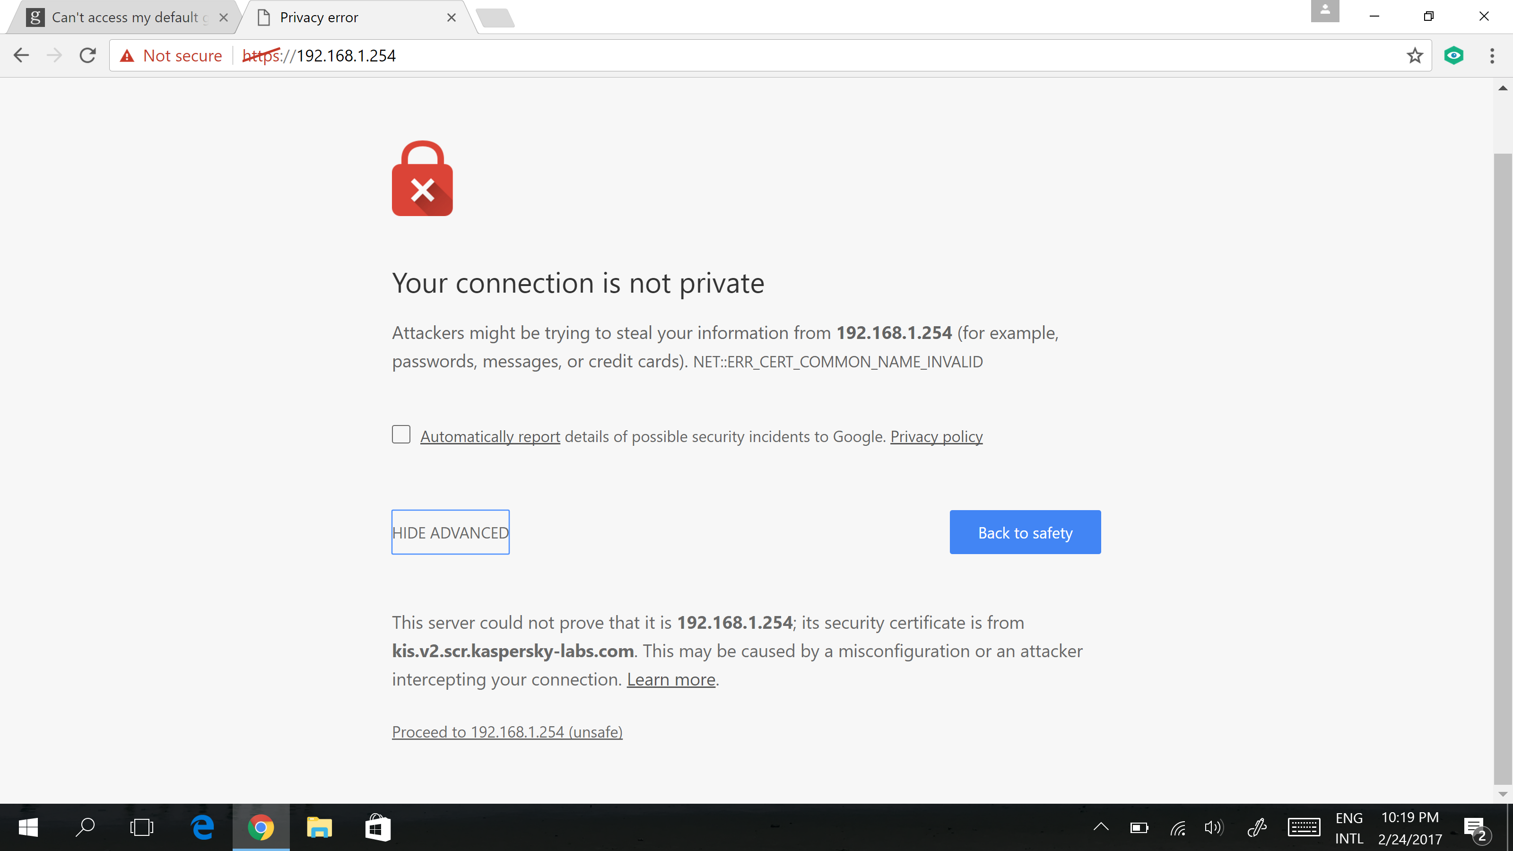
Task: Select the Privacy error tab
Action: pos(356,17)
